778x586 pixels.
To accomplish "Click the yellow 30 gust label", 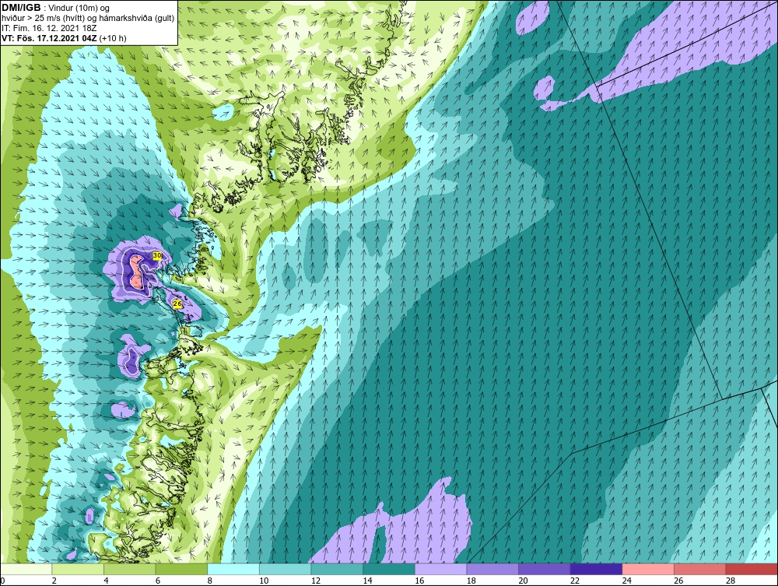I will (x=157, y=255).
